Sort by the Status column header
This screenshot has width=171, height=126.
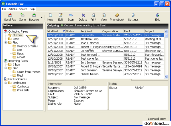[x=73, y=31]
